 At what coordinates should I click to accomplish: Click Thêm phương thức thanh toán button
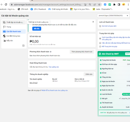tap(82, 52)
